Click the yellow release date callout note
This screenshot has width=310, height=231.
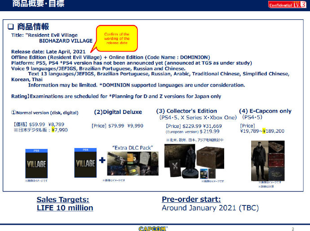116,39
